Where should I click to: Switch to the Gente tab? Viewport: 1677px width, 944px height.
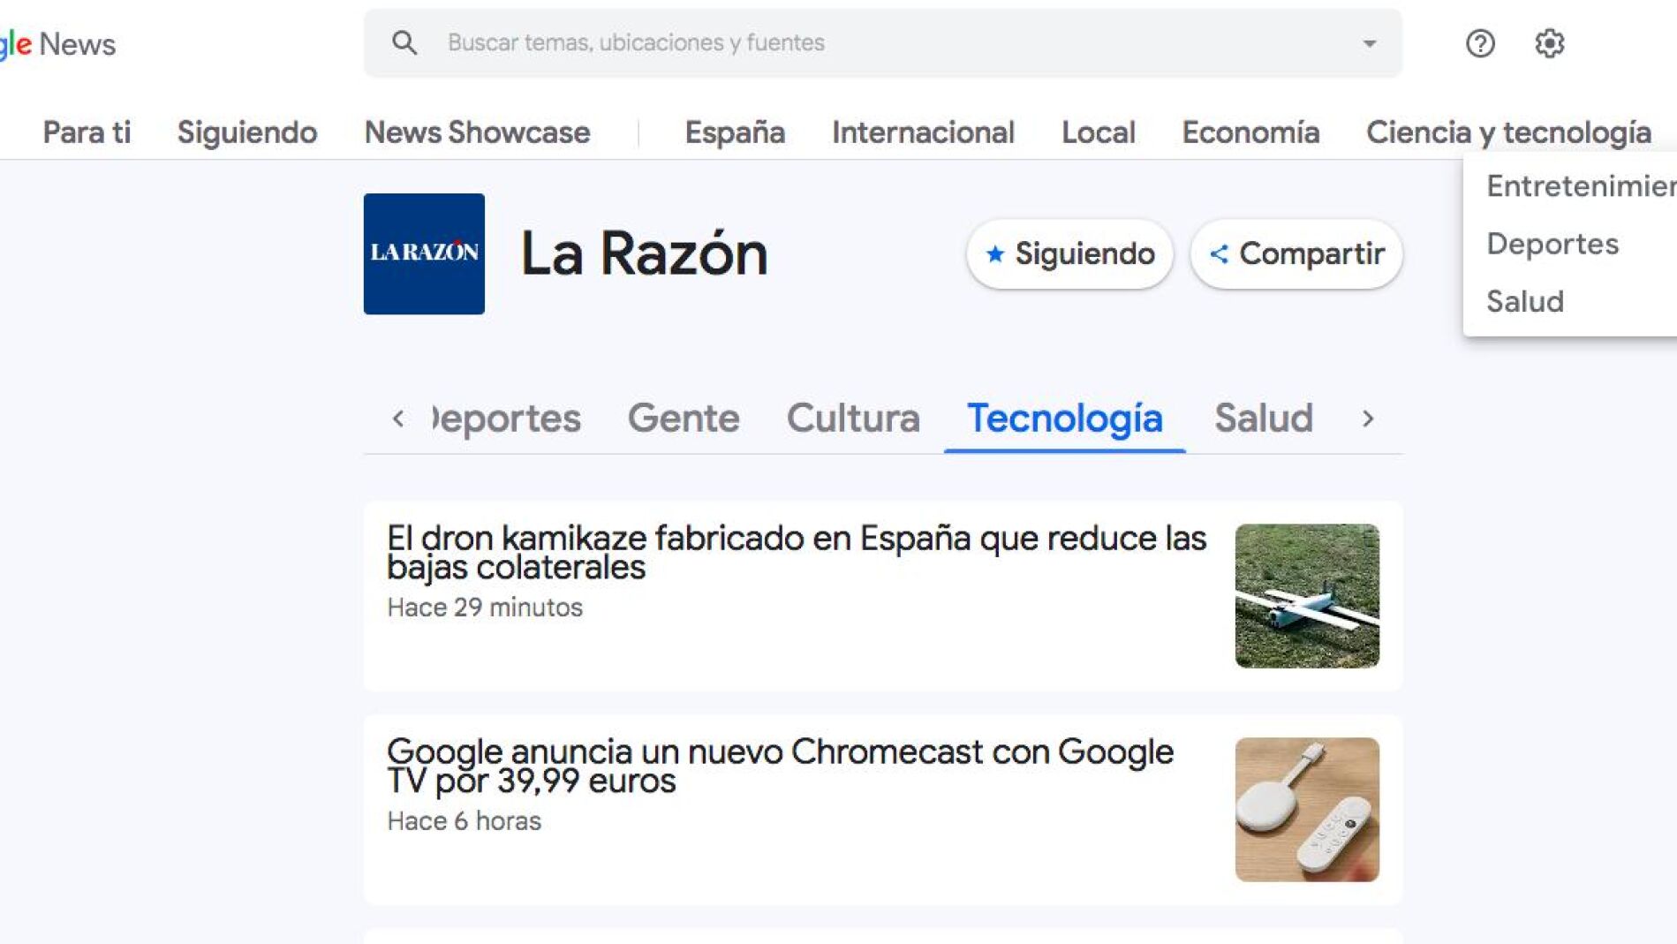coord(684,418)
